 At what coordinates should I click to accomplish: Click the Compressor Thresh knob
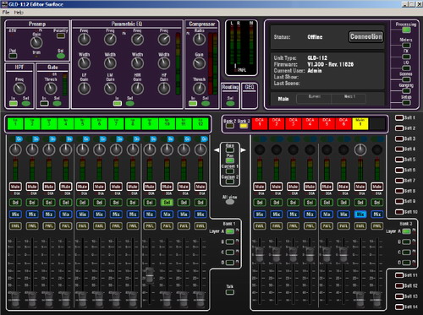pyautogui.click(x=199, y=89)
